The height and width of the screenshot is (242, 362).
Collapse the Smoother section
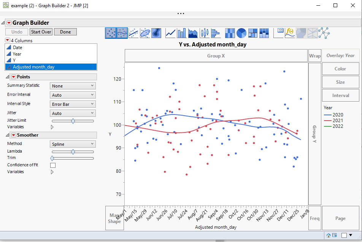(7, 135)
